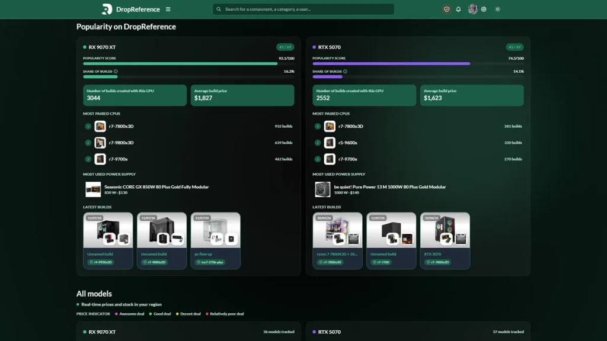Viewport: 607px width, 341px height.
Task: Click the 639 builds value
Action: click(283, 143)
